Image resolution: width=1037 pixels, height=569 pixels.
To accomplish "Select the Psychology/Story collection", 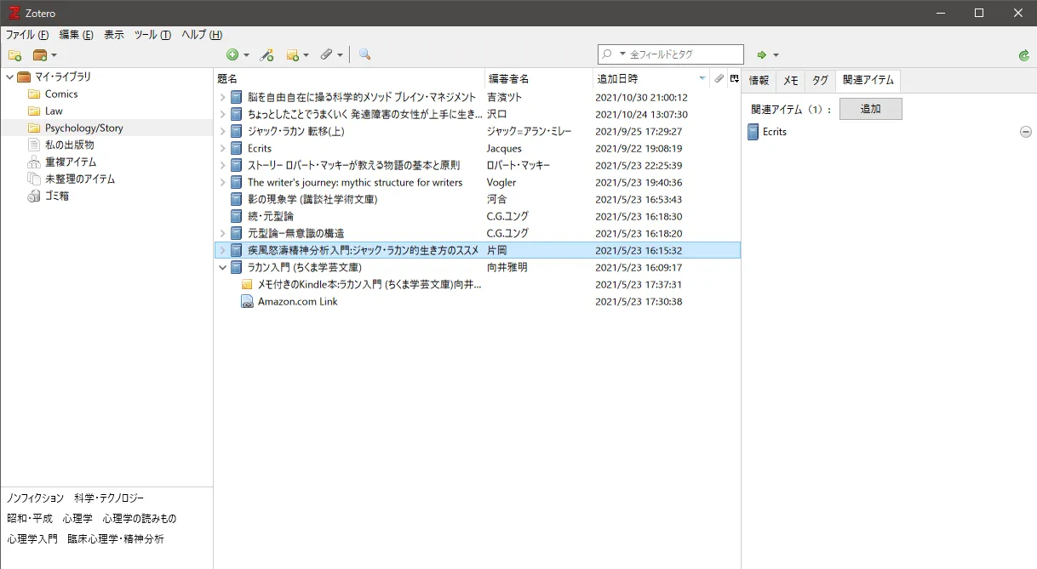I will (84, 128).
